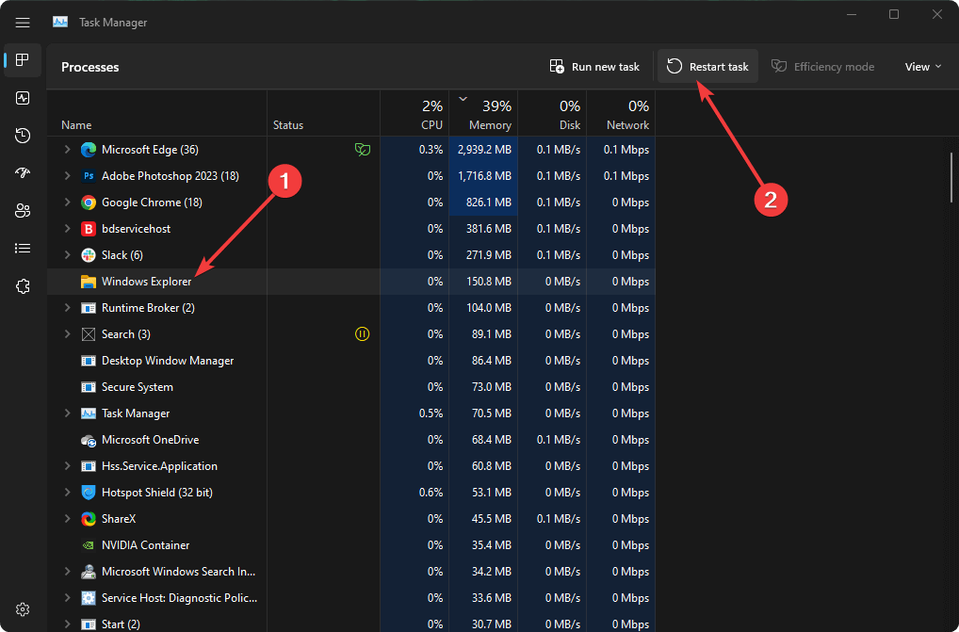Click the Start process icon
Screen dimensions: 959x632
(x=89, y=624)
